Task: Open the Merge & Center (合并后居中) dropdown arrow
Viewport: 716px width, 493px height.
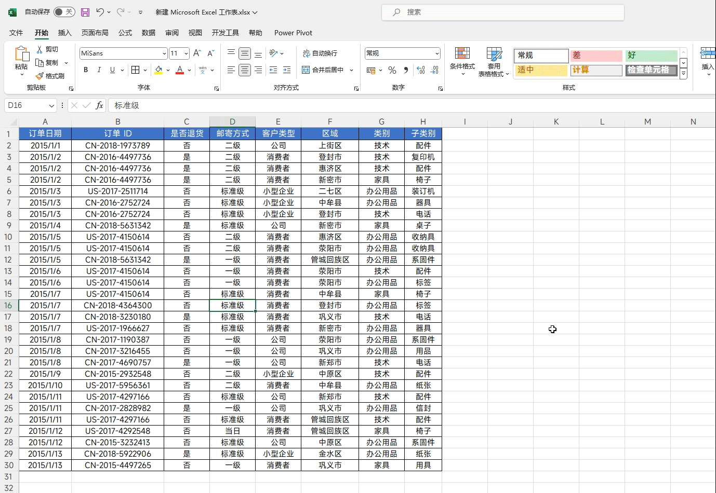Action: [352, 70]
